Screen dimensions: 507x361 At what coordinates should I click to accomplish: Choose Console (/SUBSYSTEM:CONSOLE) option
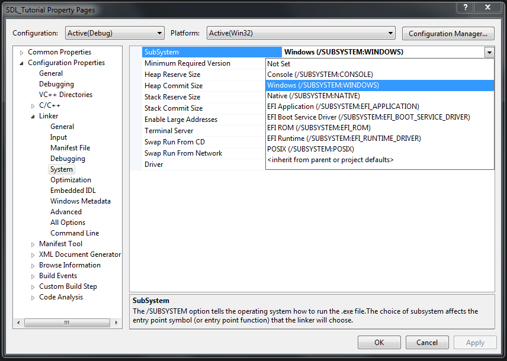pyautogui.click(x=380, y=75)
